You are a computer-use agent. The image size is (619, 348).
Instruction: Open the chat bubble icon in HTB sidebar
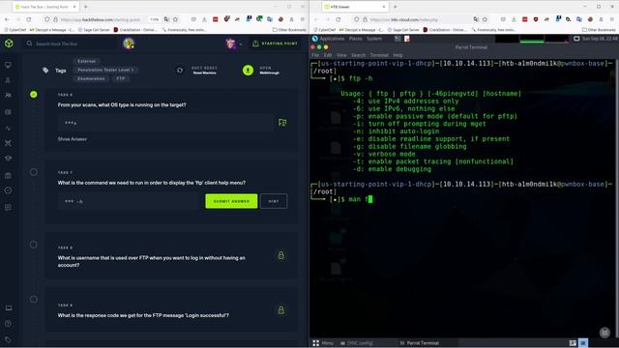[x=8, y=207]
